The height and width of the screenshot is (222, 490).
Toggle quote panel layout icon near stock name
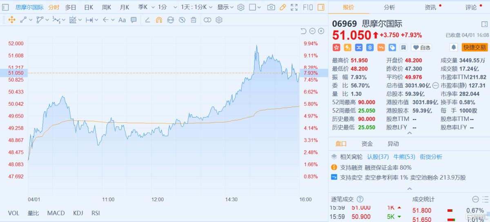[x=484, y=24]
